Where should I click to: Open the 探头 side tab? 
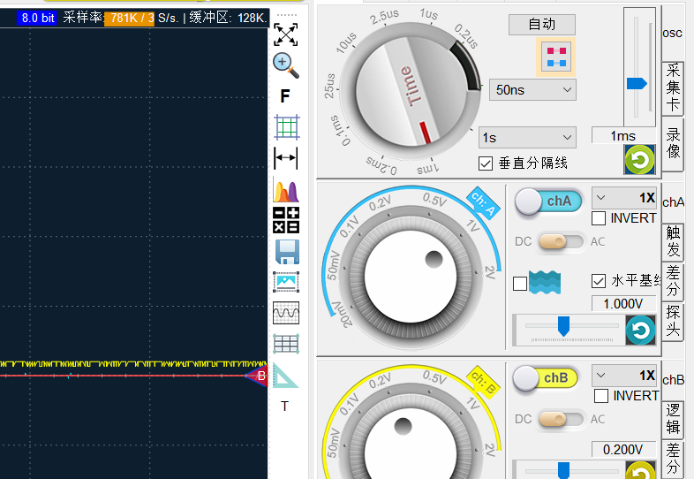(673, 321)
